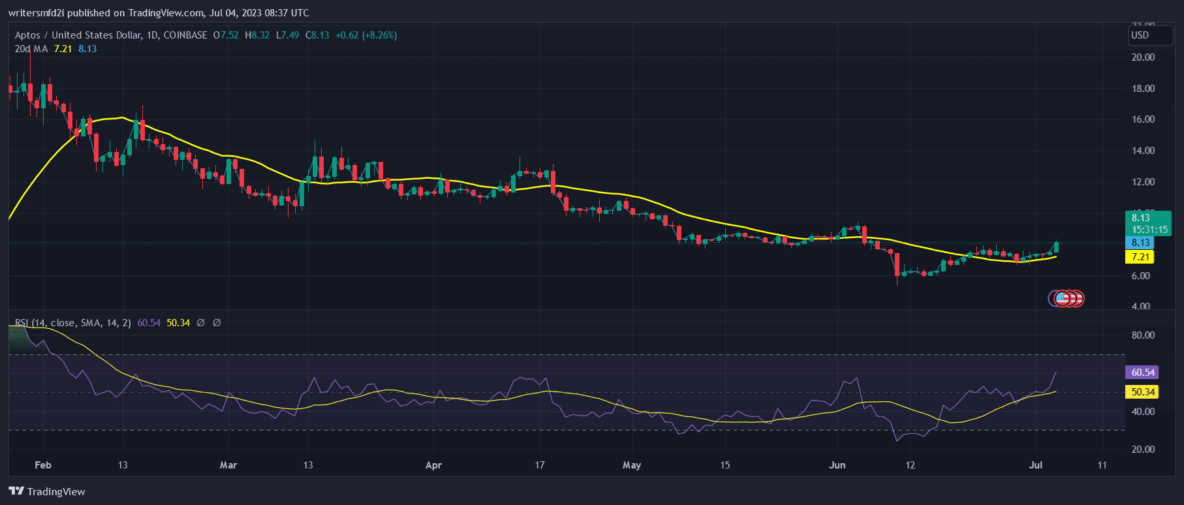
Task: Click the yellow 7.21 moving average label
Action: tap(1140, 257)
